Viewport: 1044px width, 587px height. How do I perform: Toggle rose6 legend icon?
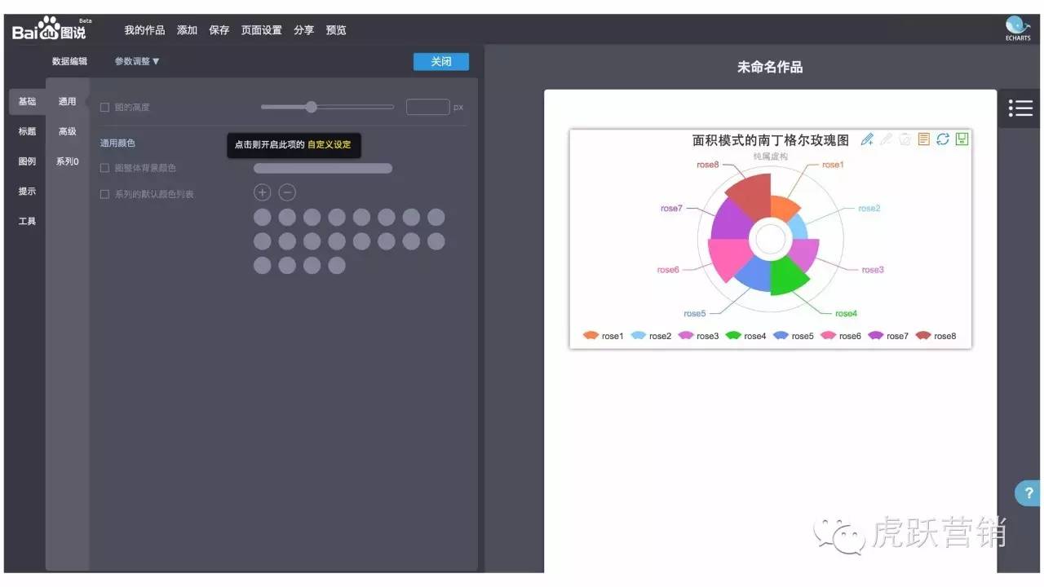[828, 336]
